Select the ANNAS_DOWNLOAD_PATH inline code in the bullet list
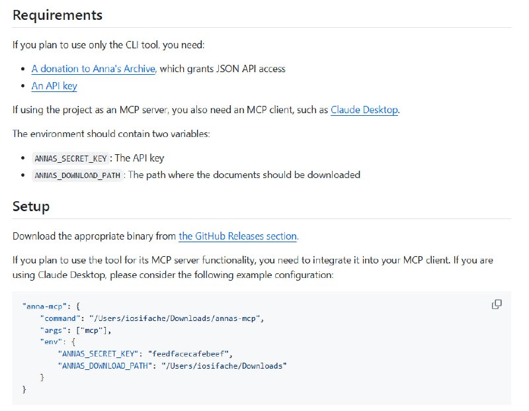Image resolution: width=529 pixels, height=411 pixels. 77,175
